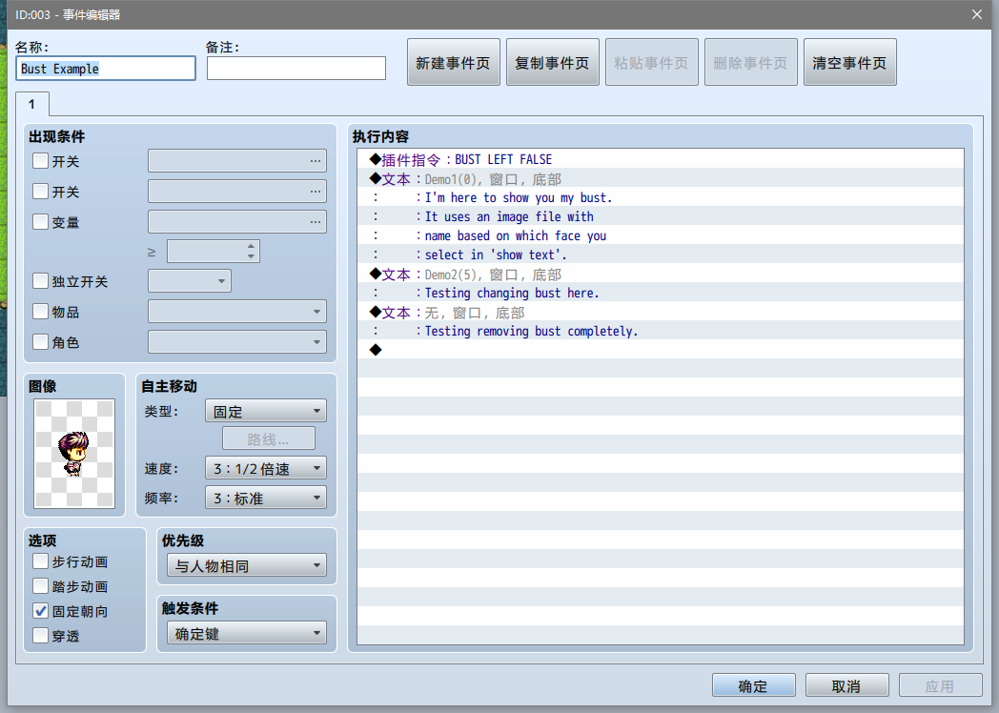
Task: Open the 物品 item dropdown
Action: pos(237,312)
